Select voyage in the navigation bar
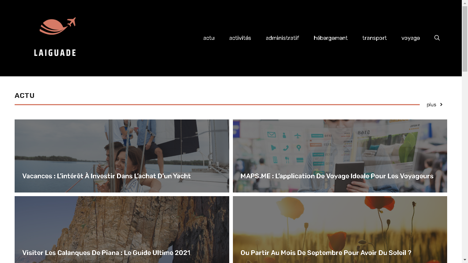 (x=411, y=38)
